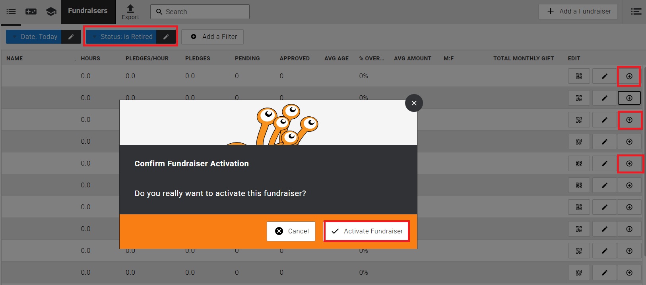Edit the third table row with pencil

click(x=605, y=120)
